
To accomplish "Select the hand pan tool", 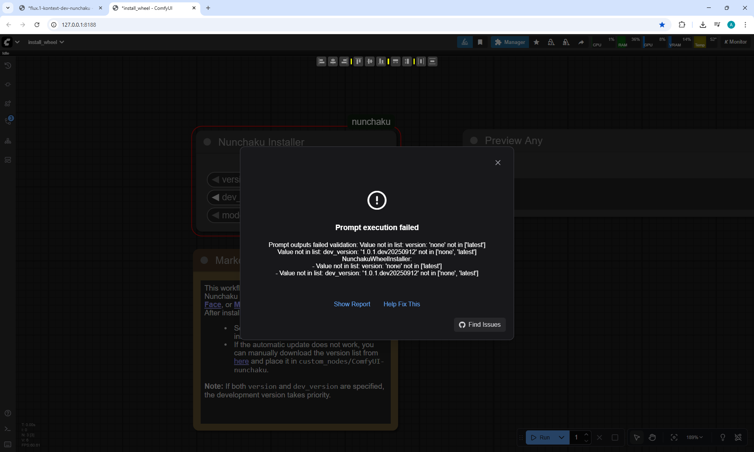I will [652, 437].
